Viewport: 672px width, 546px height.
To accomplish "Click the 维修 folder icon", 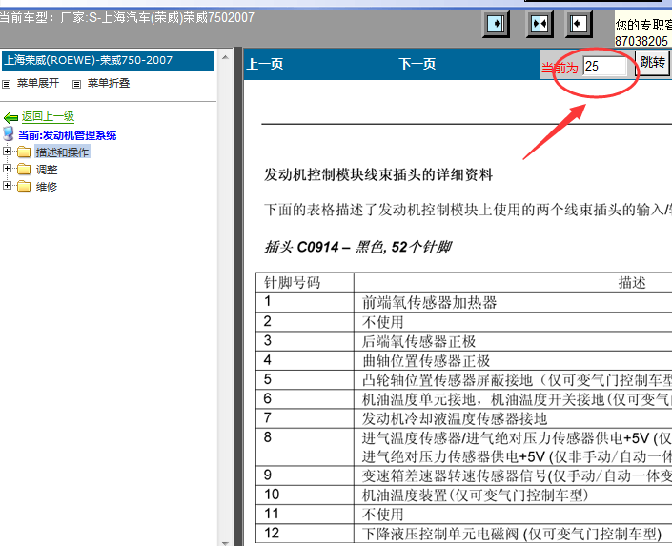I will pos(24,186).
